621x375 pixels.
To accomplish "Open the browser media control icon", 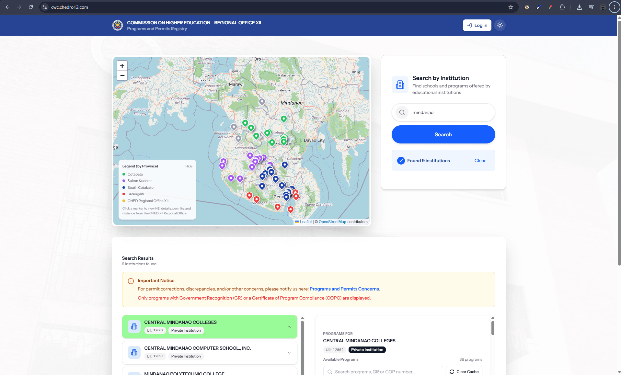I will click(x=591, y=7).
